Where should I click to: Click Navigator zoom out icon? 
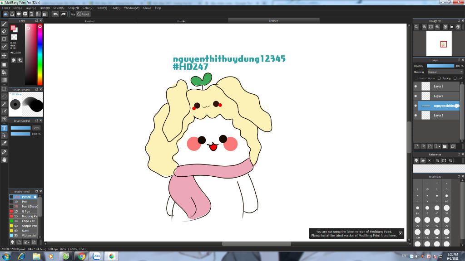(x=437, y=27)
